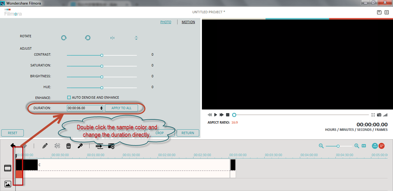Open the menu list icon beside save
The width and height of the screenshot is (393, 191).
click(x=387, y=12)
